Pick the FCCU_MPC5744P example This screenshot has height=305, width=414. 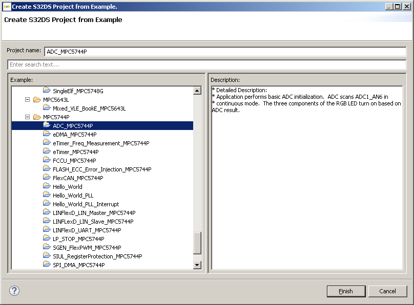74,161
